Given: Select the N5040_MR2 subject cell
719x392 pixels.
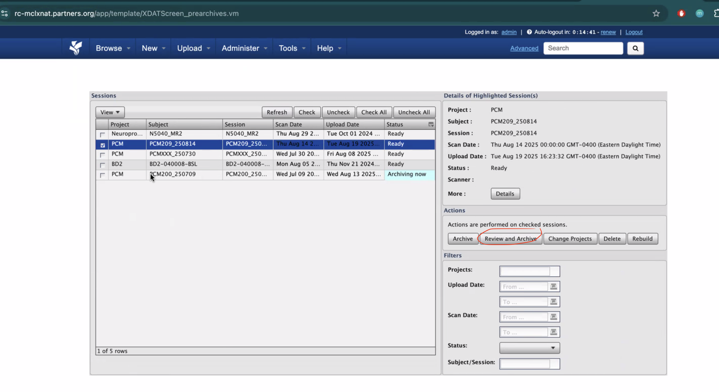Looking at the screenshot, I should point(184,134).
